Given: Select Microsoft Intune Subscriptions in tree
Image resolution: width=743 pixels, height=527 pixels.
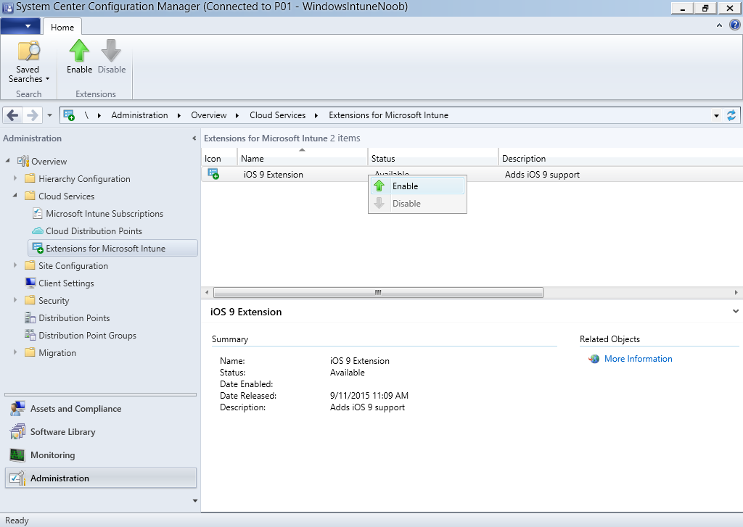Looking at the screenshot, I should (104, 214).
